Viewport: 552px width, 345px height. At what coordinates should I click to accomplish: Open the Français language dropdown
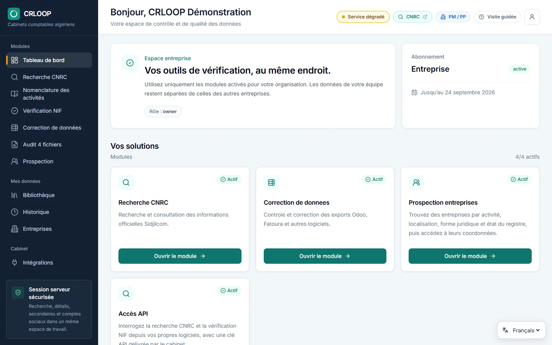click(521, 330)
